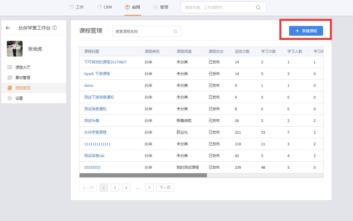Click the magnifier icon in top search bar
The height and width of the screenshot is (221, 353).
(258, 7)
